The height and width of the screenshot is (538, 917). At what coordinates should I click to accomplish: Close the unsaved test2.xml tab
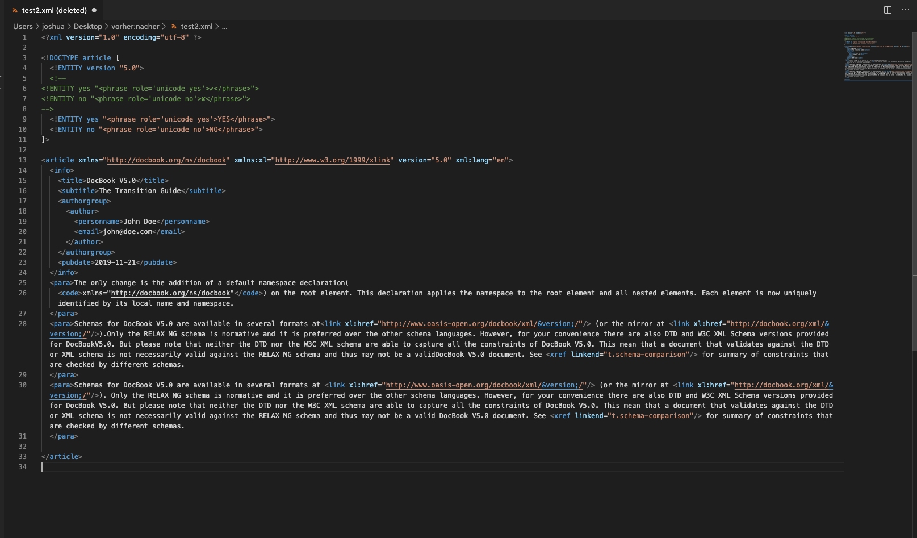[94, 10]
